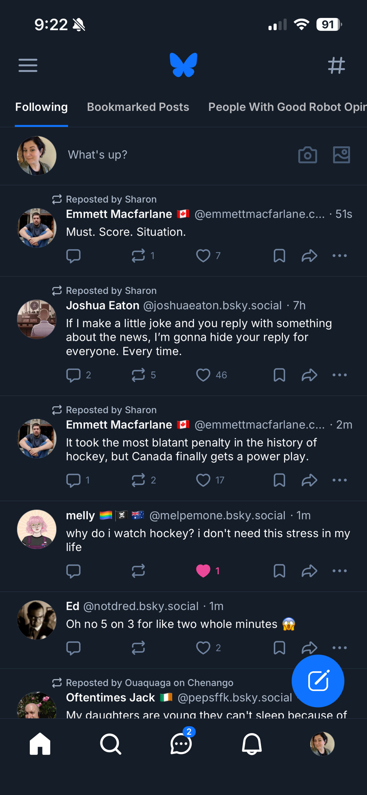Screen dimensions: 367x795
Task: Open repost menu on "Must. Score. Situation." post
Action: pos(138,256)
